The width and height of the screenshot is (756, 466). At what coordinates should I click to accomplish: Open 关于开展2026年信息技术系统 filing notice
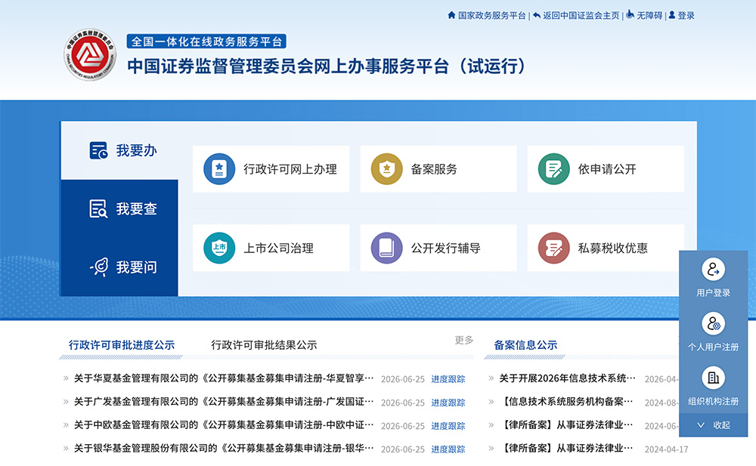[x=567, y=379]
